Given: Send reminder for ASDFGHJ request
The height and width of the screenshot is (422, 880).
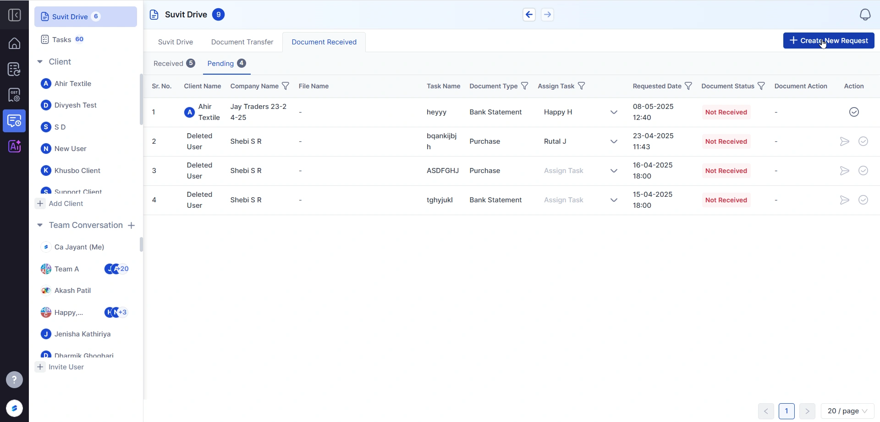Looking at the screenshot, I should 844,171.
